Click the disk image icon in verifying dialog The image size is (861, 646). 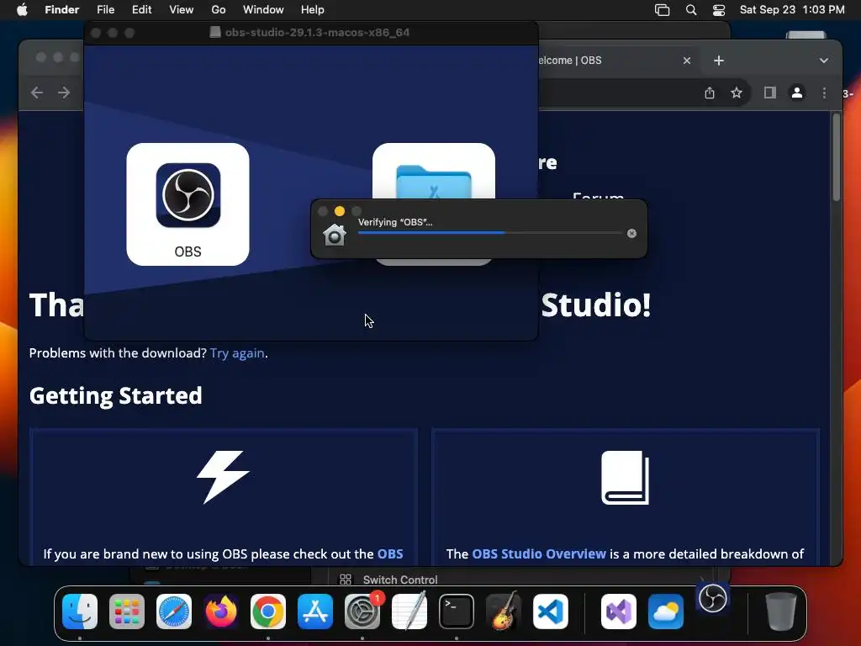click(335, 235)
